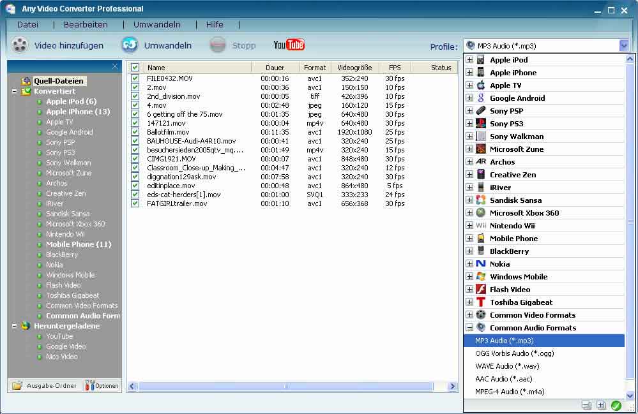Click the red Stopp icon
Screen dimensions: 638x414
[x=218, y=45]
